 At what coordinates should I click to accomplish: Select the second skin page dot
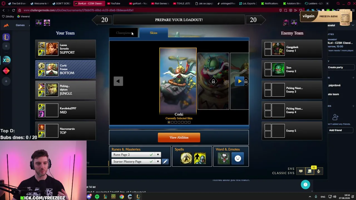[x=172, y=122]
